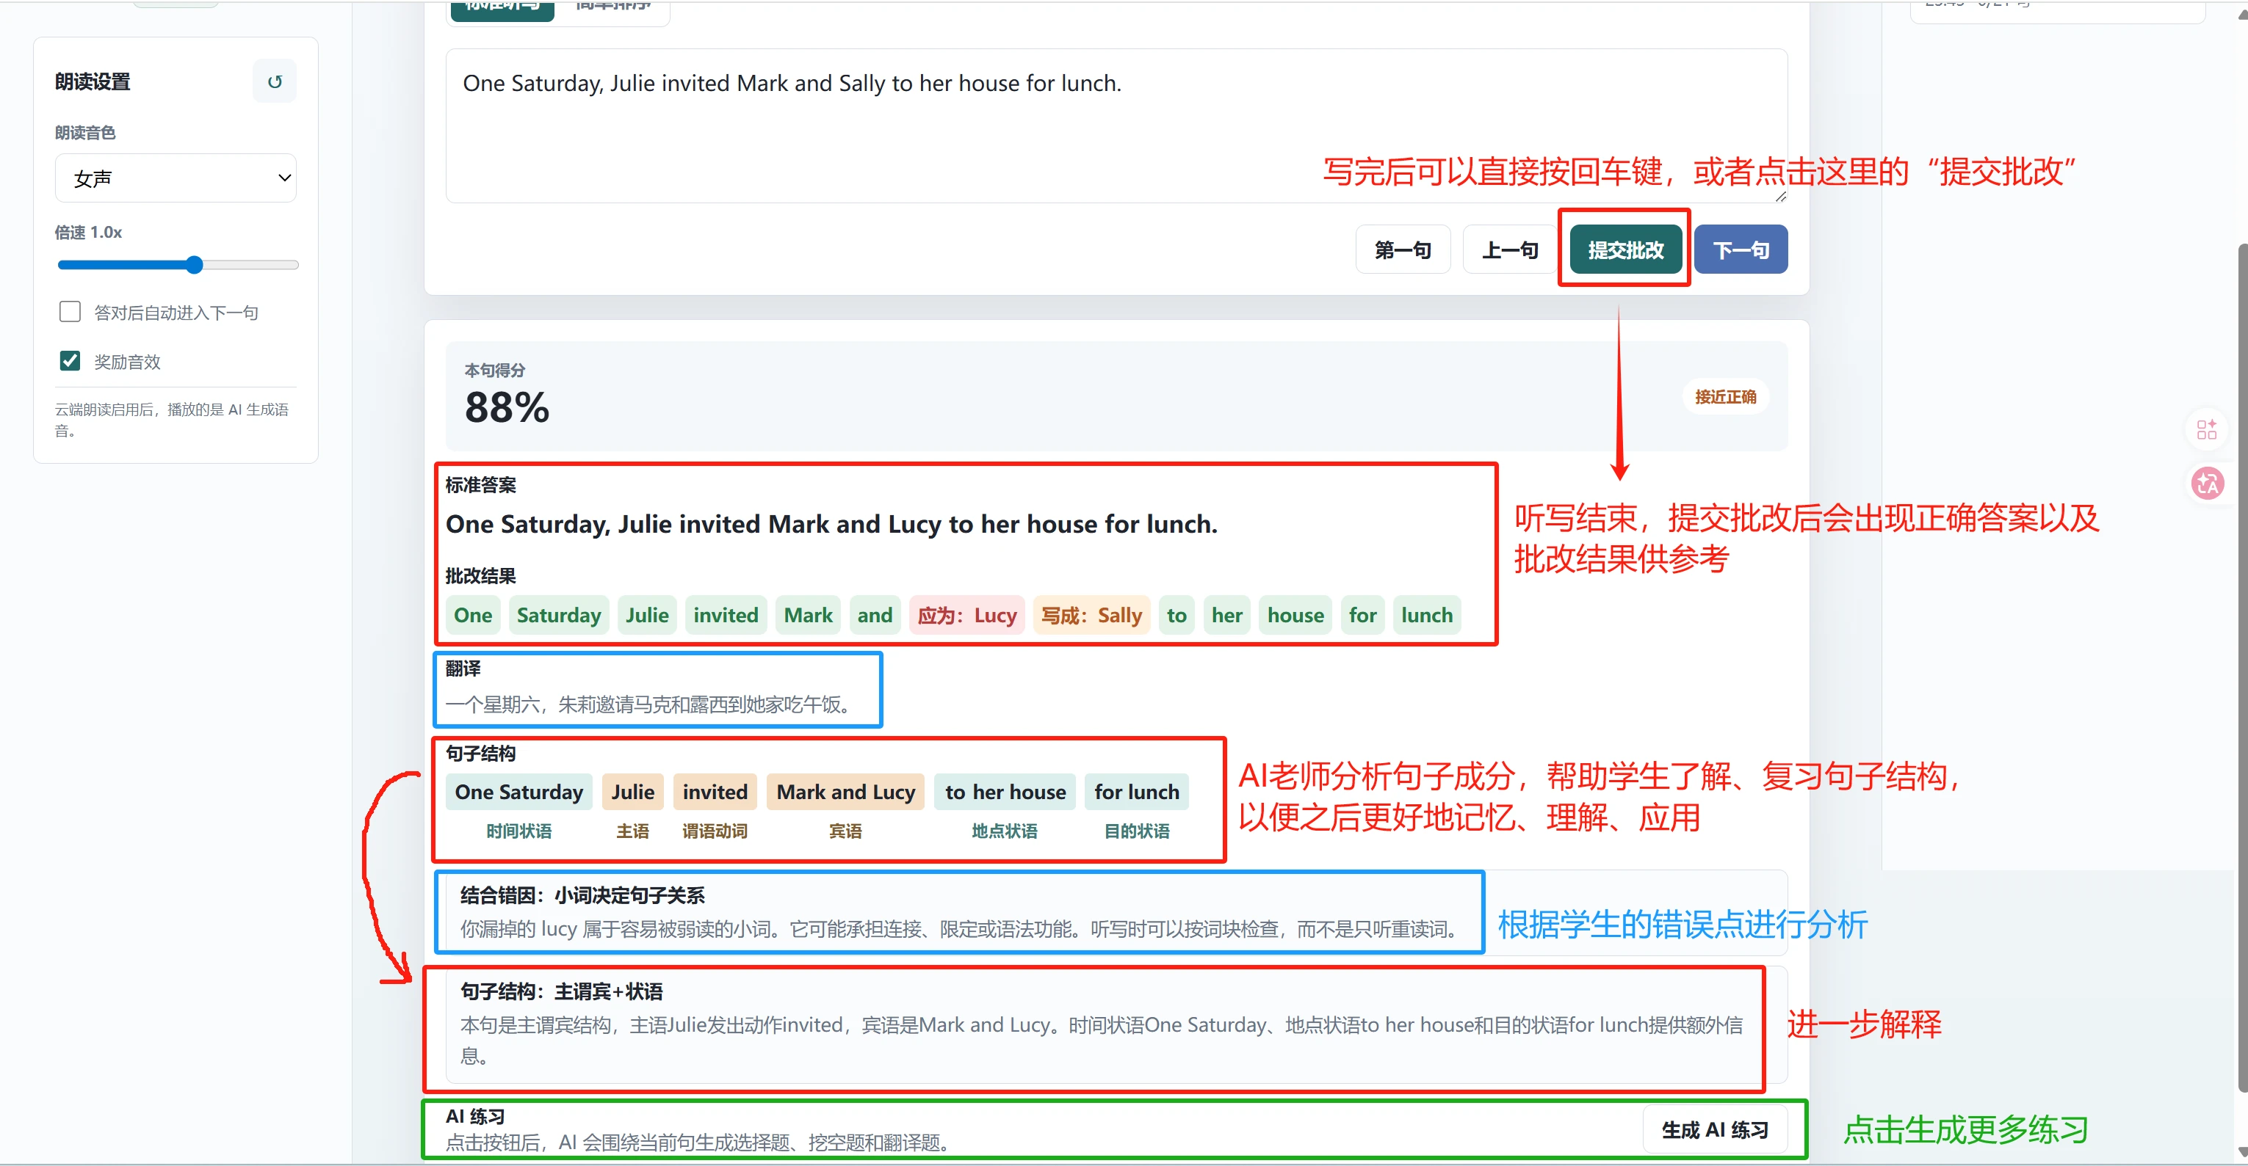
Task: Click 生成 AI 练习 button
Action: pyautogui.click(x=1714, y=1129)
